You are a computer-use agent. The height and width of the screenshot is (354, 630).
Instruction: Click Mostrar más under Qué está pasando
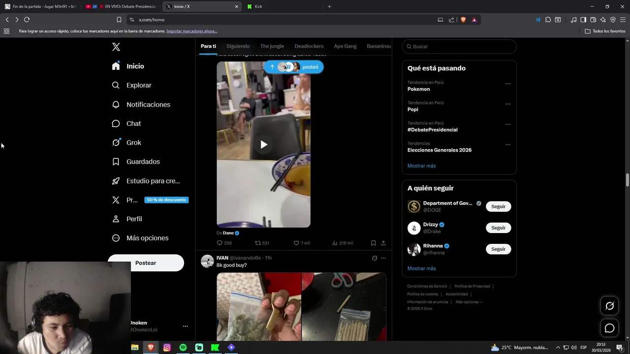point(422,166)
